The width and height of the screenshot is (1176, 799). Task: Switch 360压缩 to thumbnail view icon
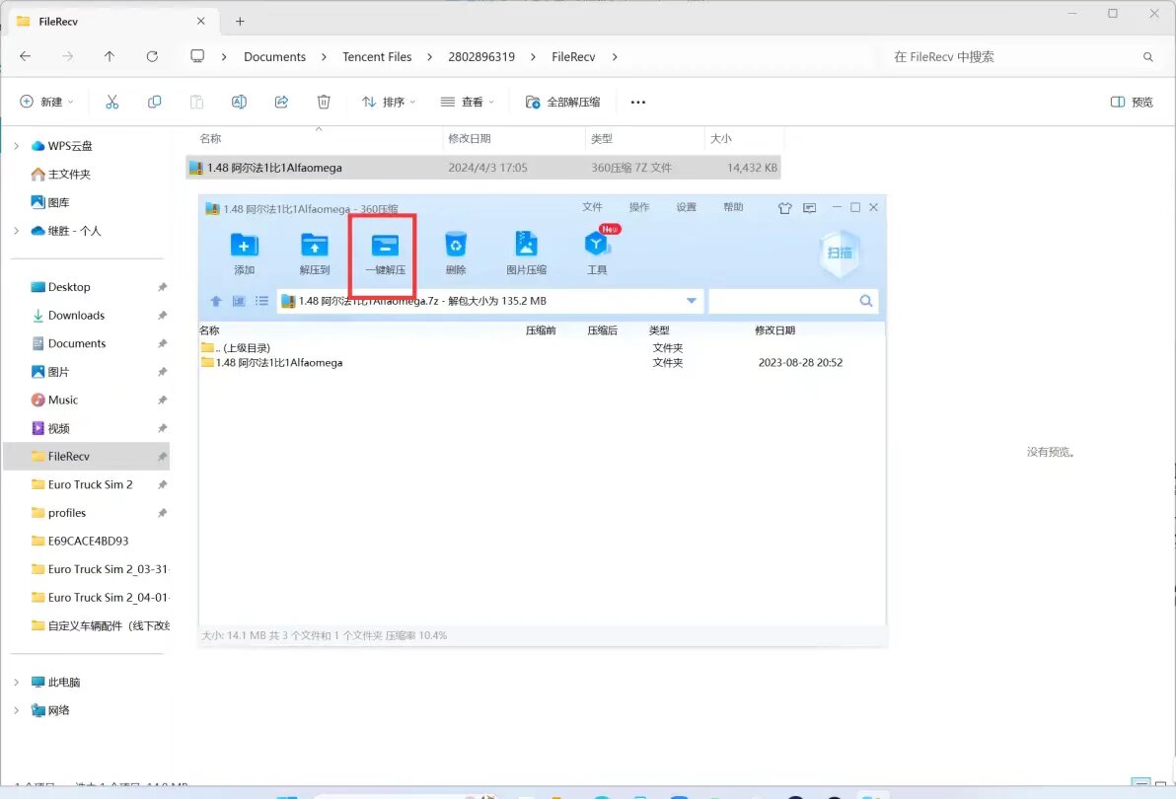point(239,301)
